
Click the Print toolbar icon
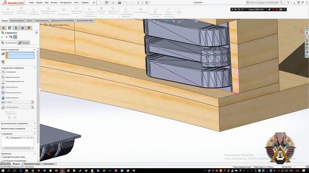[119, 2]
